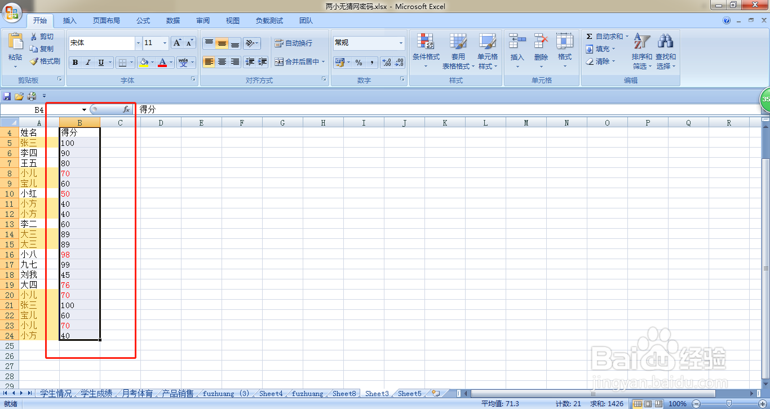Viewport: 770px width, 409px height.
Task: Open the Clear (清除) dropdown
Action: tap(601, 61)
